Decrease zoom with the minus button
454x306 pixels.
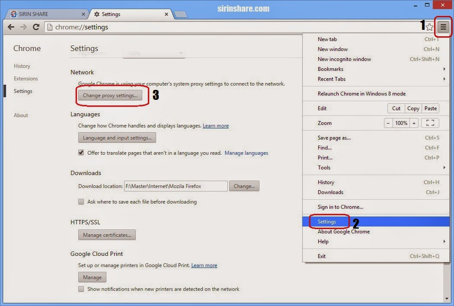coord(388,123)
